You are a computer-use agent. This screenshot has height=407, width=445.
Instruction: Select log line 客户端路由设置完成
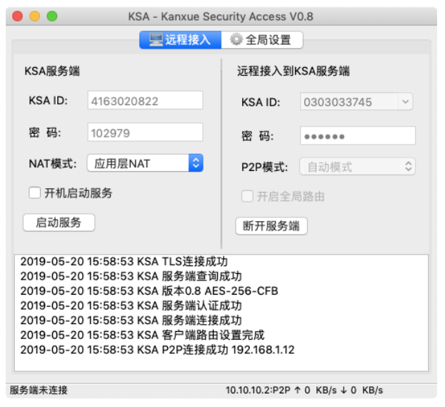coord(142,335)
